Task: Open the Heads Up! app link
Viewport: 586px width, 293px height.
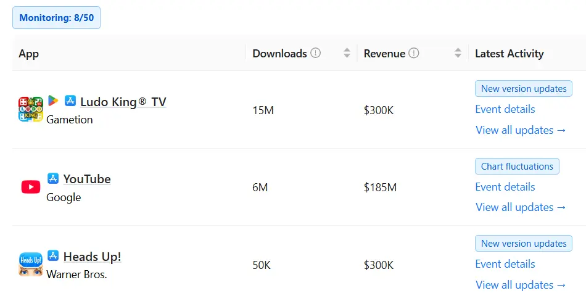Action: click(93, 257)
